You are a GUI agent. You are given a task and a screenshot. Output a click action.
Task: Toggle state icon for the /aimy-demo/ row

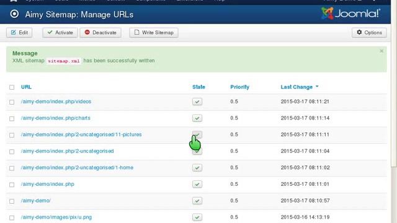point(197,201)
